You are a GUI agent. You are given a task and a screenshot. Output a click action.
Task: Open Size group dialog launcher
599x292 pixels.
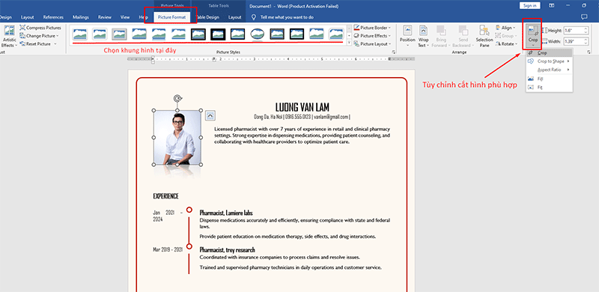[589, 52]
